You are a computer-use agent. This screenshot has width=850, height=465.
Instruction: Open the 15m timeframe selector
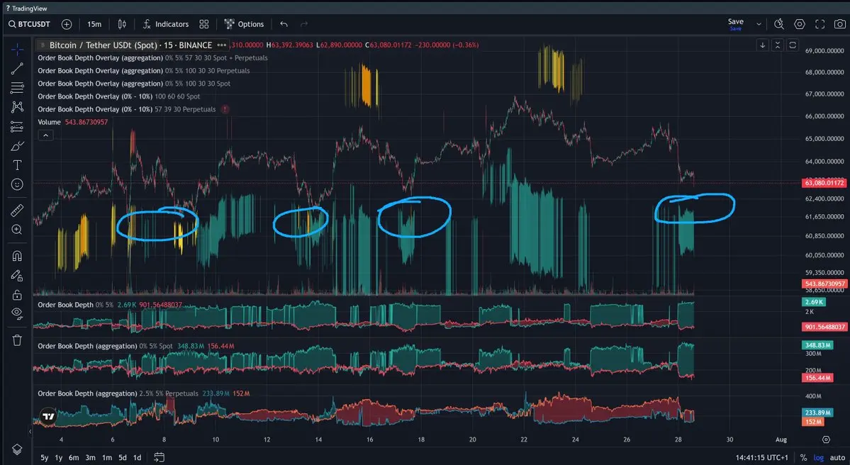[x=94, y=24]
